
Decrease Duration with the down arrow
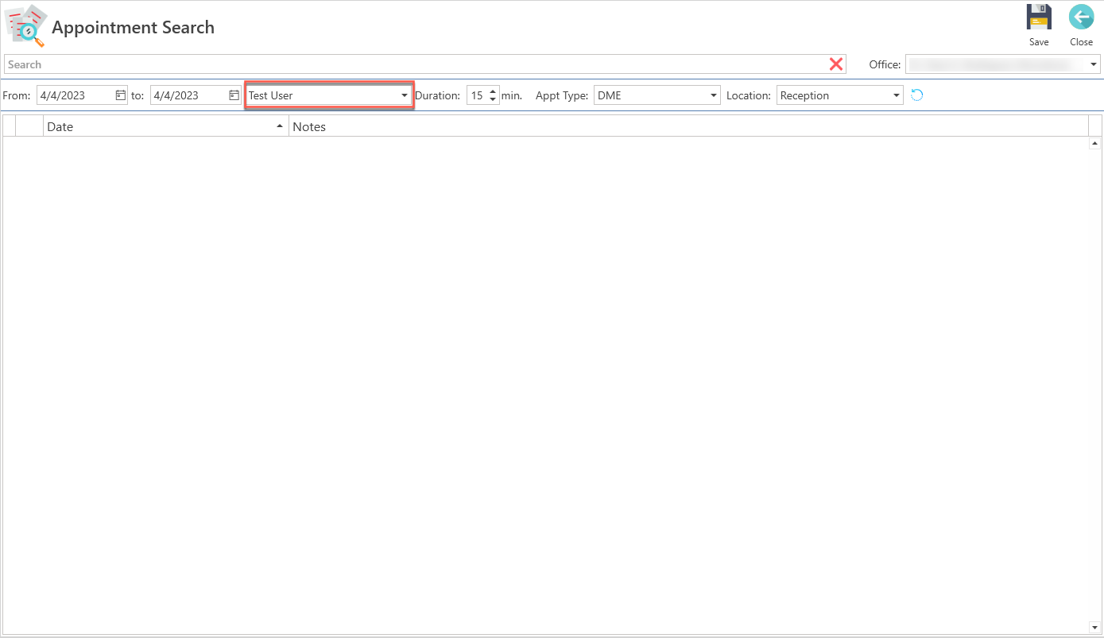(493, 100)
